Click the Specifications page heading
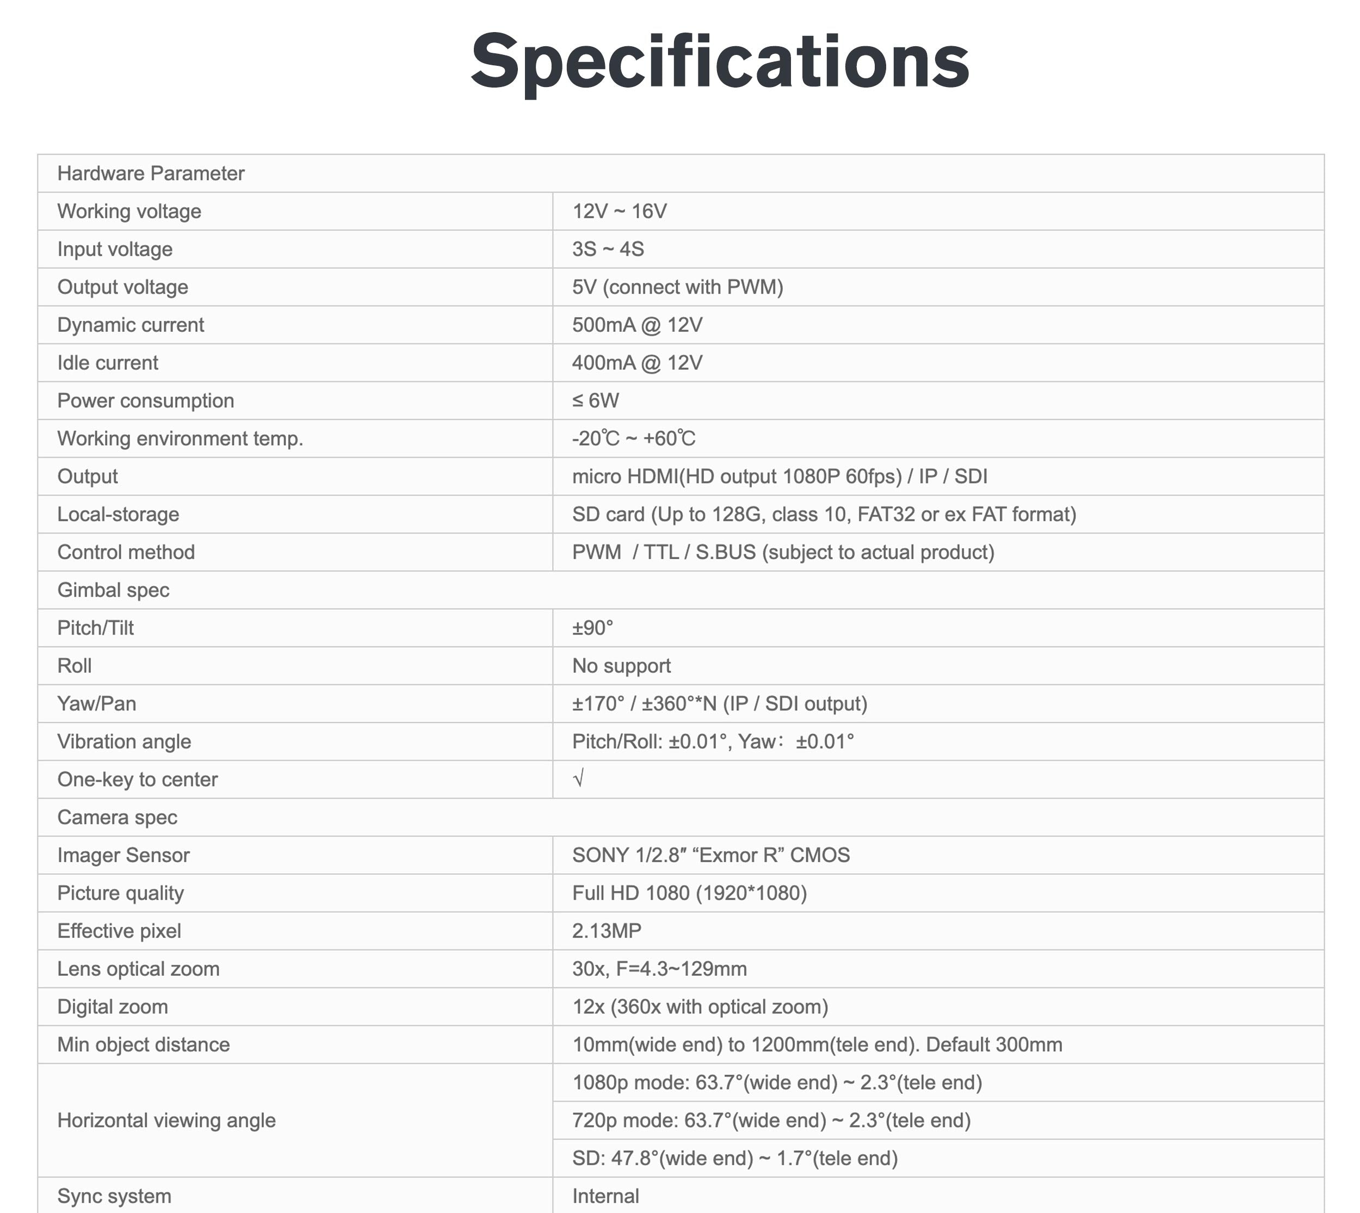Screen dimensions: 1360x1213 [x=719, y=61]
